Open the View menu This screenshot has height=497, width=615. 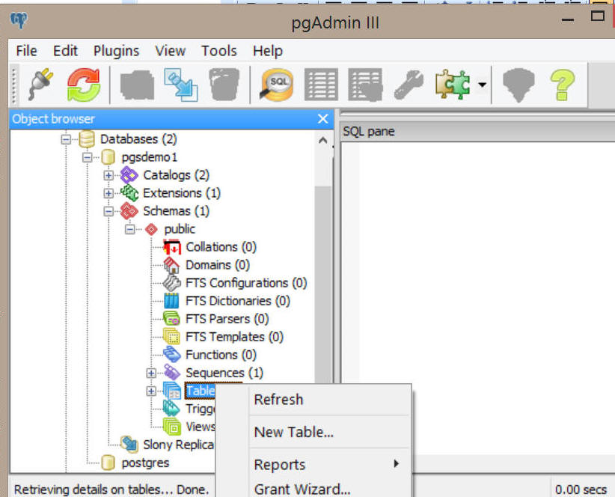[171, 51]
